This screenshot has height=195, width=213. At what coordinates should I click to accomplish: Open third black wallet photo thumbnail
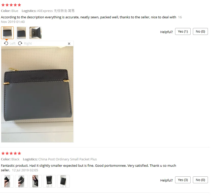point(35,181)
